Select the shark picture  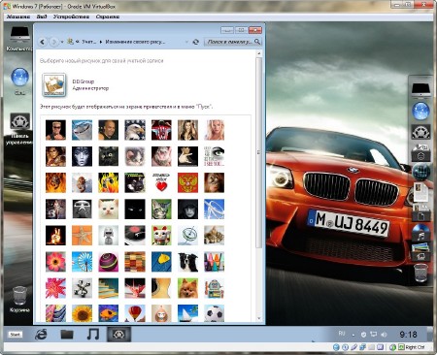pyautogui.click(x=82, y=130)
